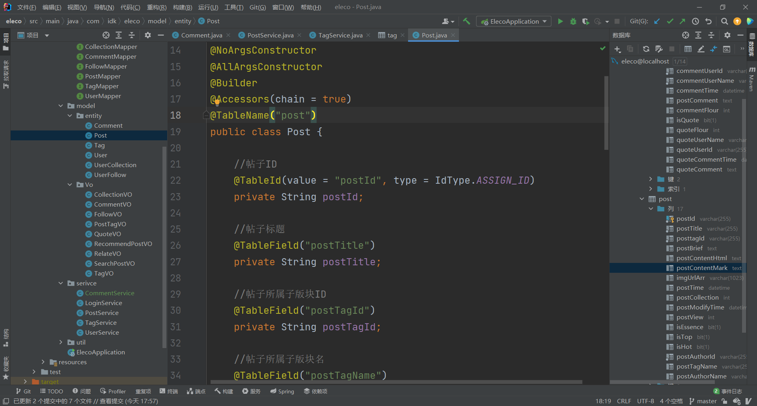Toggle the tool window bars icon in the status bar

click(6, 401)
